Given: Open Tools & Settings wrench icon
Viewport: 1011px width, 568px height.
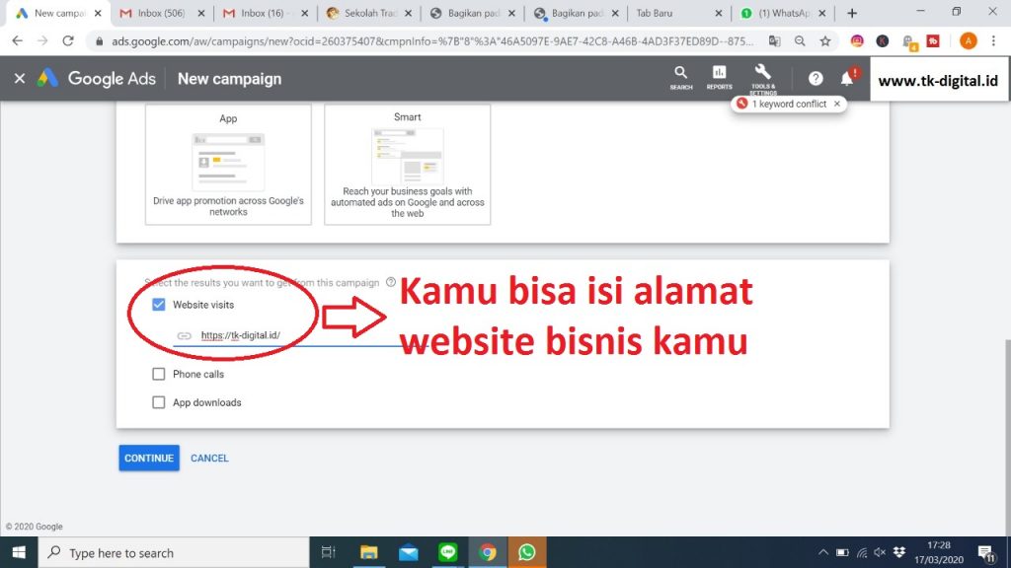Looking at the screenshot, I should point(762,77).
